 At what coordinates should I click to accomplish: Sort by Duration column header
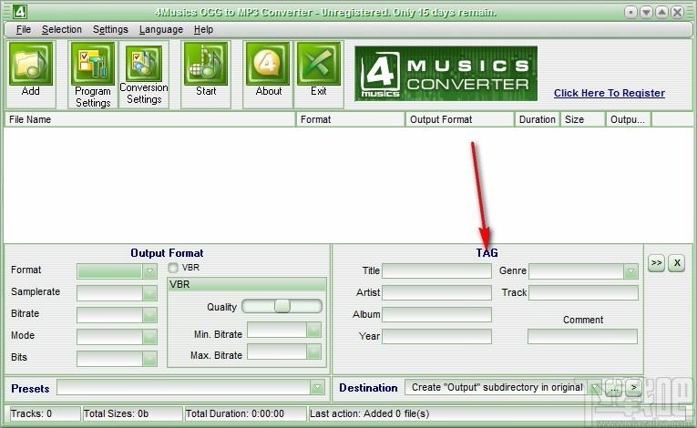pos(537,119)
